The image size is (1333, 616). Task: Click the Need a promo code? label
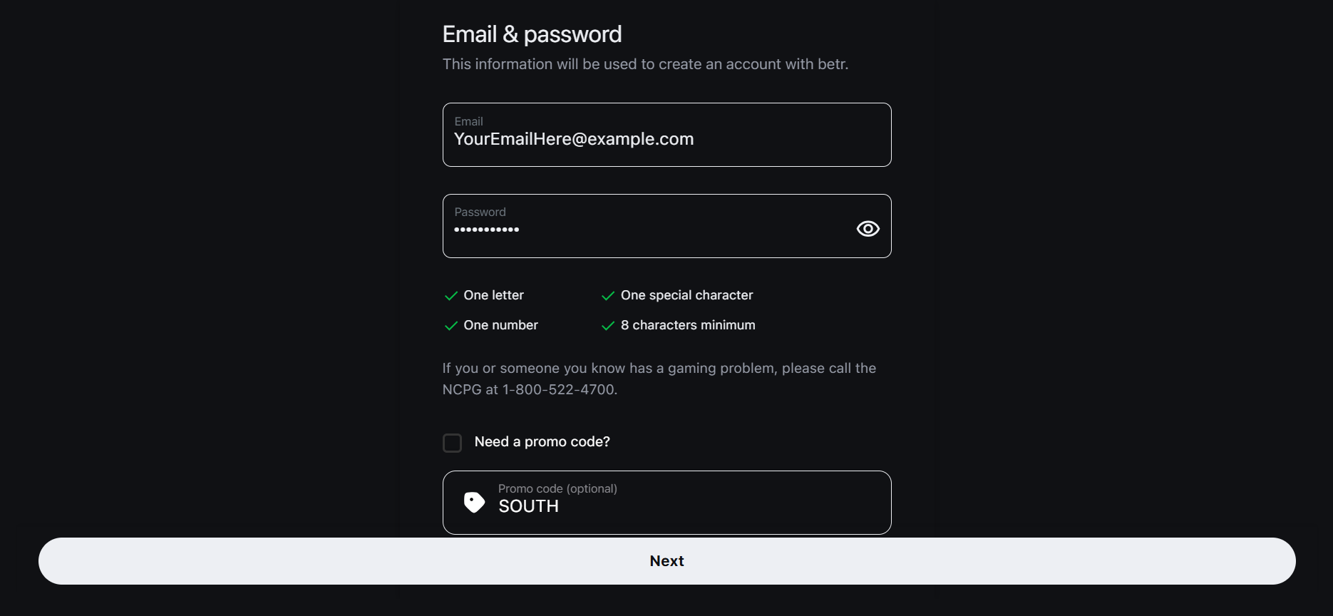pyautogui.click(x=542, y=442)
